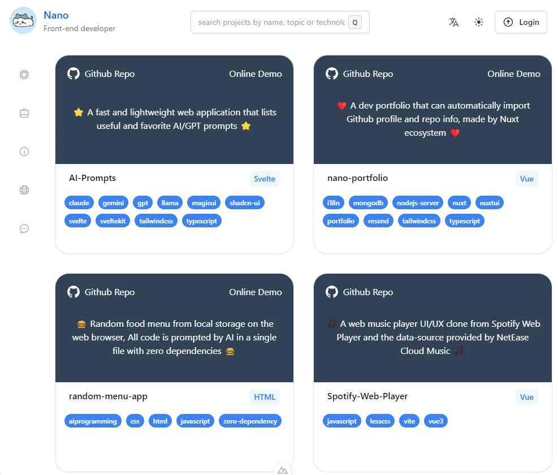Viewport: 558px width, 475px height.
Task: Click the Svelte framework badge
Action: click(x=264, y=178)
